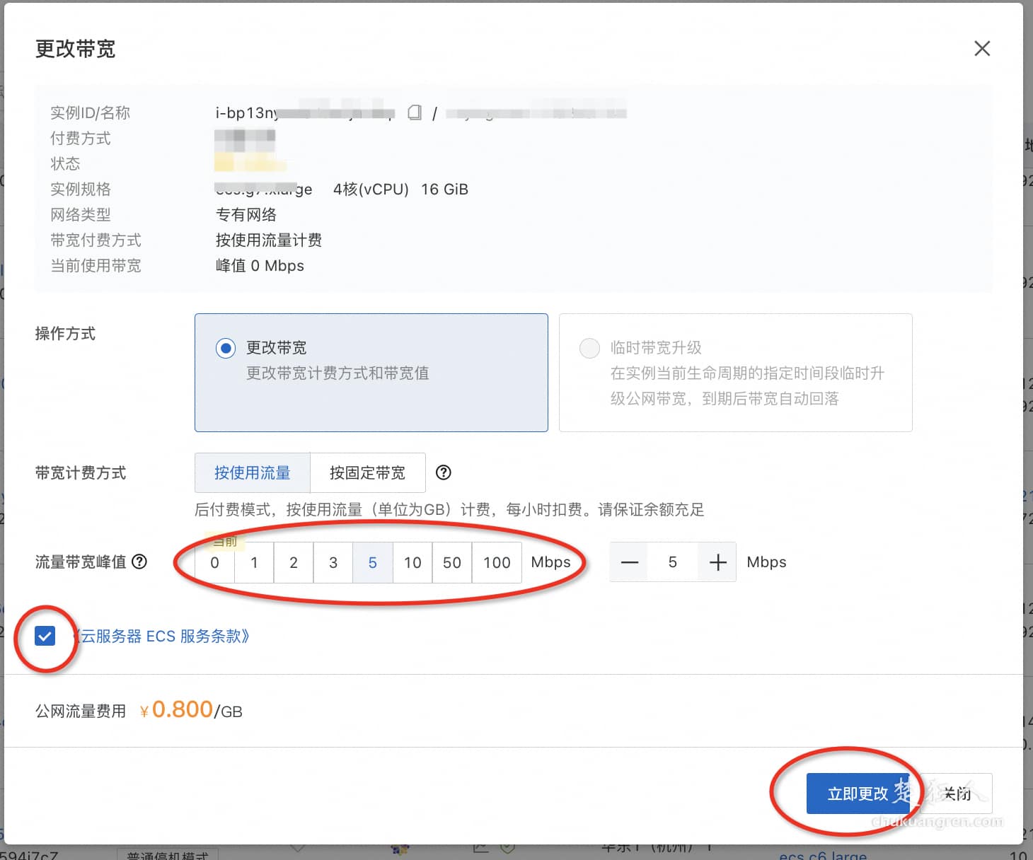Open the help tooltip beside 流量带宽峰值
This screenshot has height=860, width=1033.
[x=140, y=562]
